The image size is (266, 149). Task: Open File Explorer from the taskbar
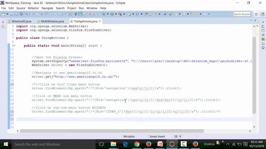[x=113, y=144]
